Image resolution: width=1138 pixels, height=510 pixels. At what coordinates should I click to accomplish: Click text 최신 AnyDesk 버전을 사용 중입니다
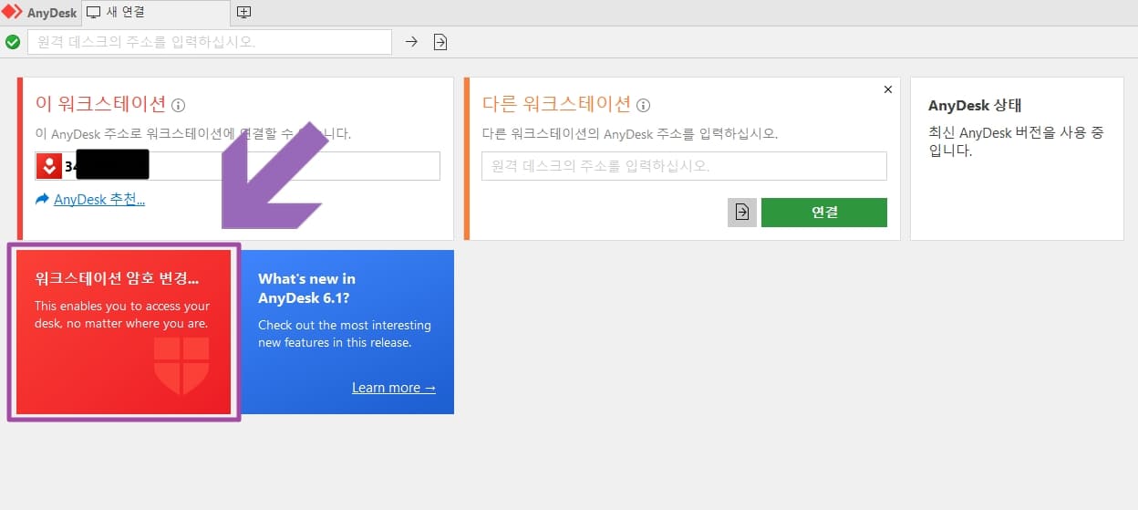(x=1016, y=141)
